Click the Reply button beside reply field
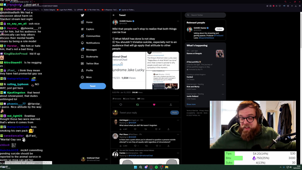 [175, 112]
